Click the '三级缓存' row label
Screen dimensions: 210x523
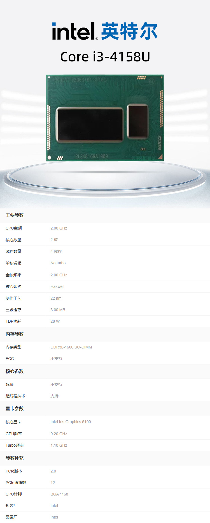click(13, 310)
